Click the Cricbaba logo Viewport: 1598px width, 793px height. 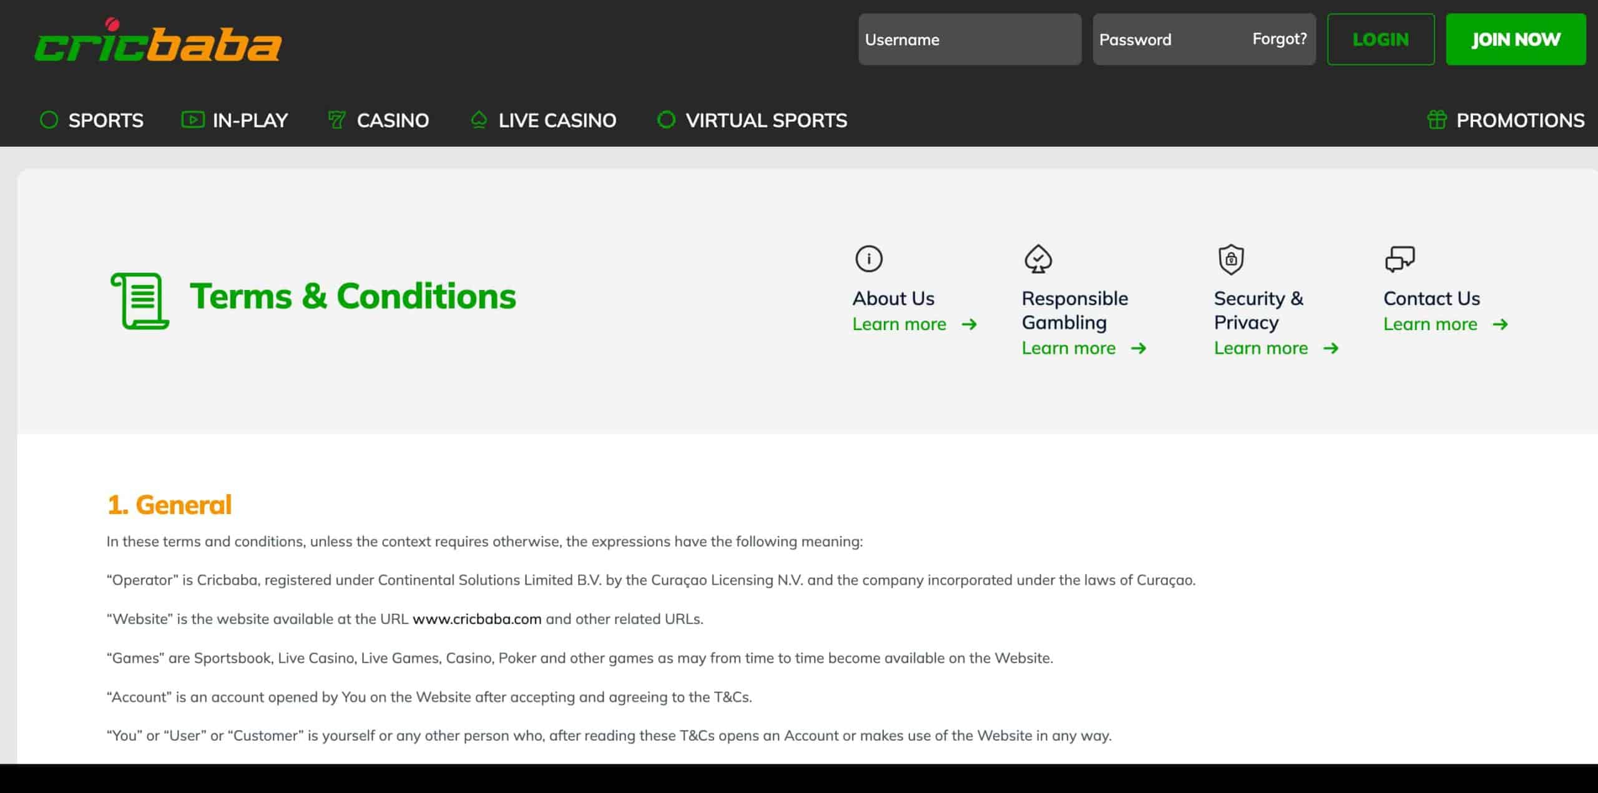(x=158, y=41)
